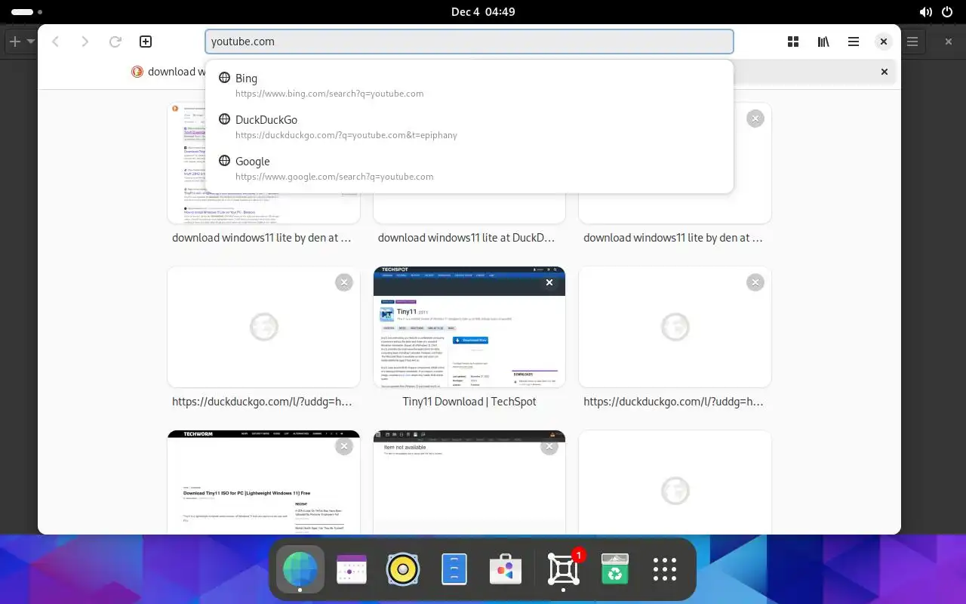
Task: Open the volume indicator in the top bar
Action: coord(926,12)
